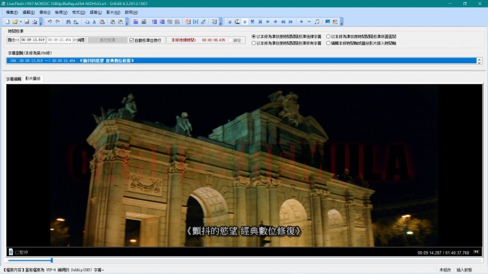
Task: Open the dropdown arrow beside the open folder icon
Action: point(20,22)
